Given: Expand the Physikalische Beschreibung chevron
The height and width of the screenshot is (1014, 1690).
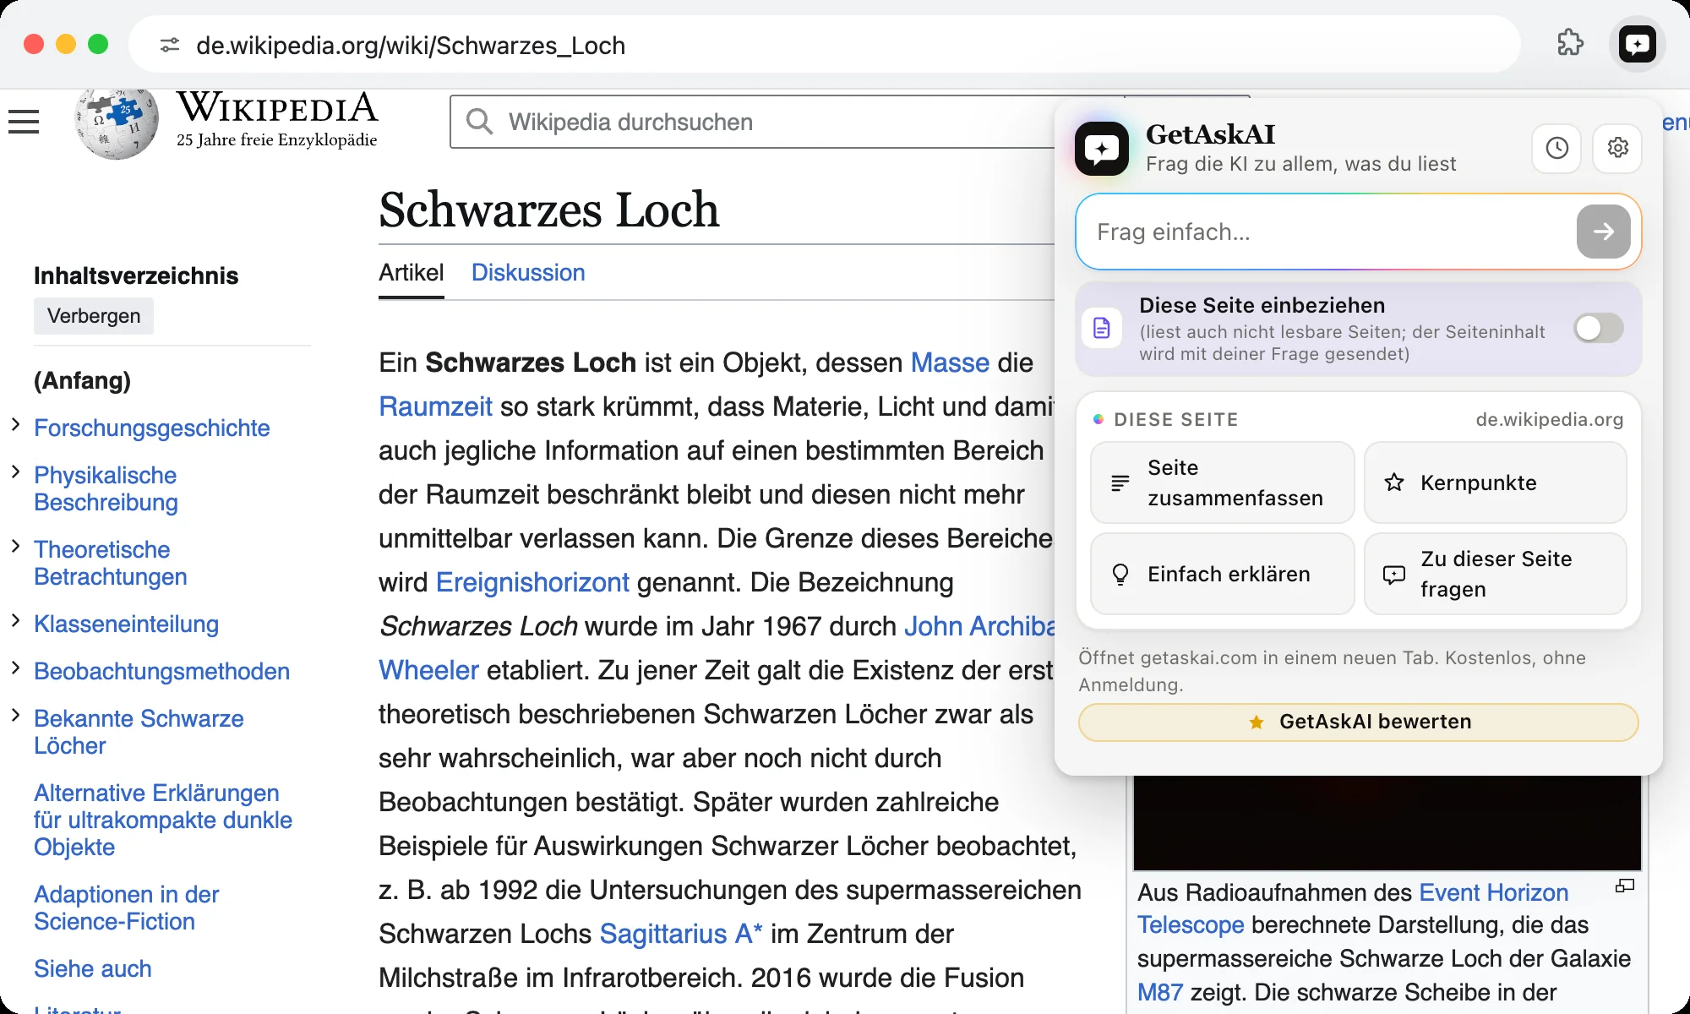Looking at the screenshot, I should [x=15, y=472].
